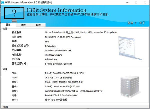Click the 电脑名称 label
The width and height of the screenshot is (150, 109).
17,54
